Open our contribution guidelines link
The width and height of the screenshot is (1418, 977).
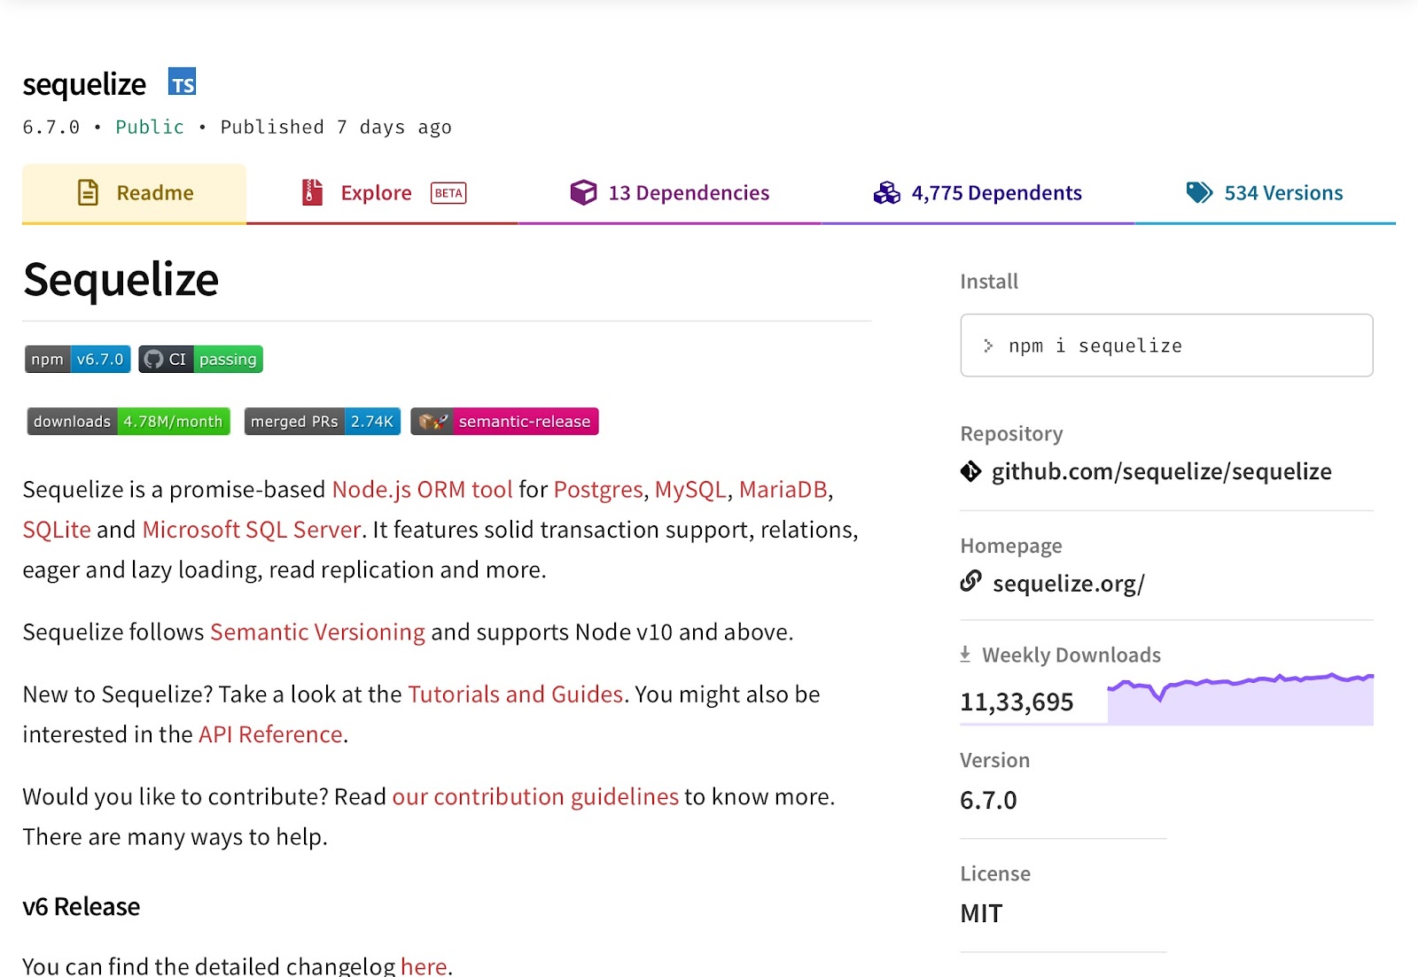(x=535, y=796)
